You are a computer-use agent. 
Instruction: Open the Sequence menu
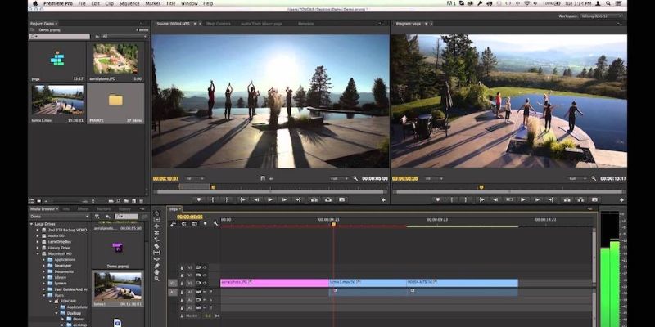pos(129,4)
